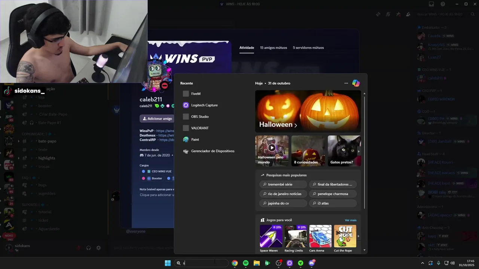Click the microphone icon in system tray
Image resolution: width=479 pixels, height=269 pixels.
point(439,263)
